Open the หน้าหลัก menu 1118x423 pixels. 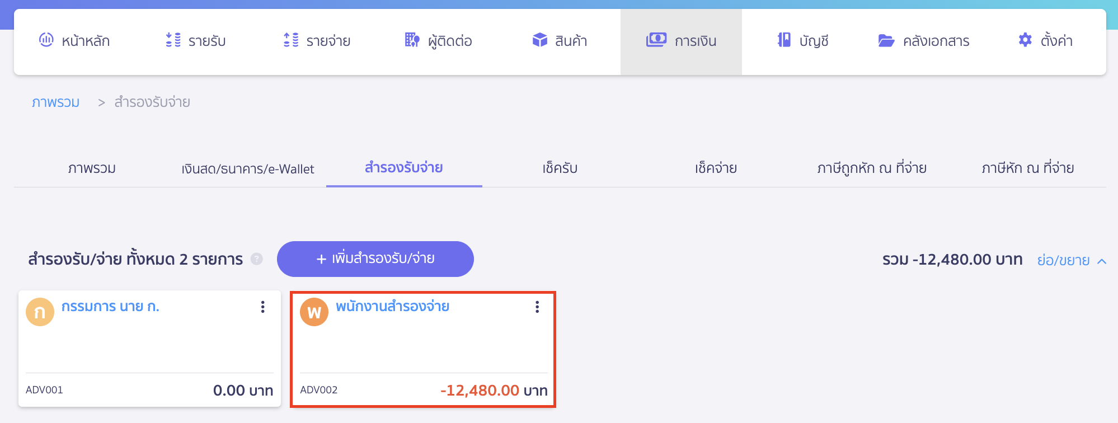[x=74, y=41]
